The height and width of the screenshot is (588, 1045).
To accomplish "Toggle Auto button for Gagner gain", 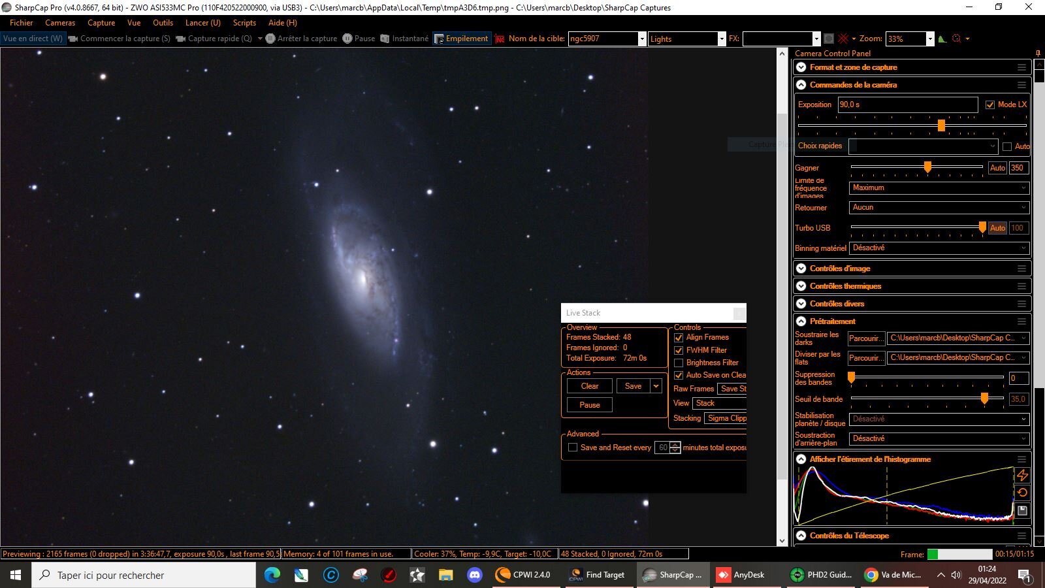I will (997, 168).
